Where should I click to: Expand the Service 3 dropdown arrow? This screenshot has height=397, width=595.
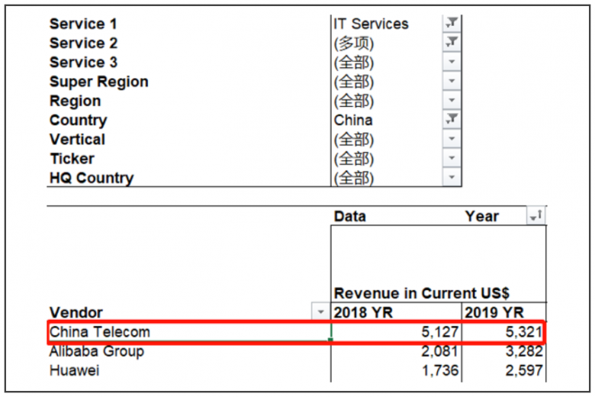pyautogui.click(x=452, y=62)
